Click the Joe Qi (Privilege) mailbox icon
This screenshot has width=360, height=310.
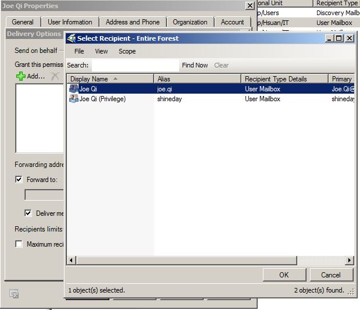pos(74,99)
